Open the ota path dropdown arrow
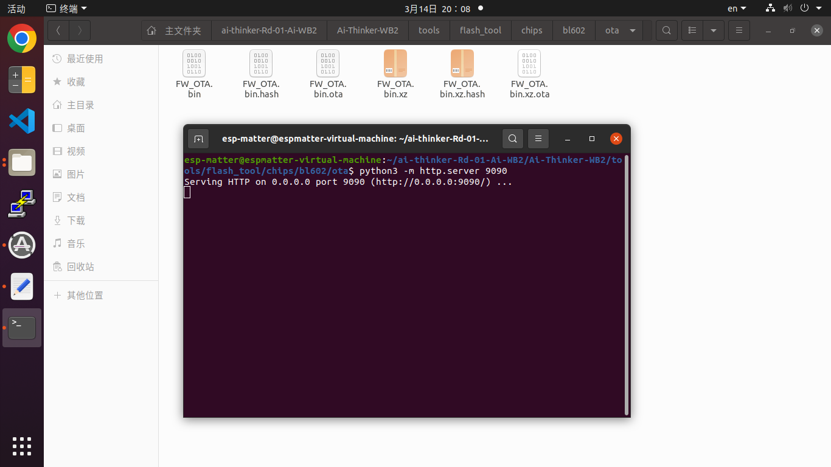831x467 pixels. pos(633,30)
